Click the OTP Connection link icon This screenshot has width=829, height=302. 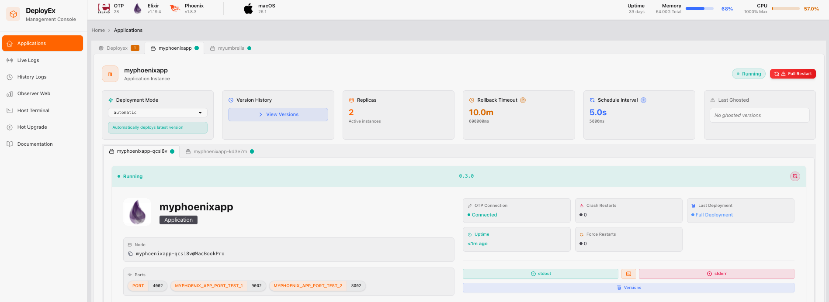click(470, 206)
